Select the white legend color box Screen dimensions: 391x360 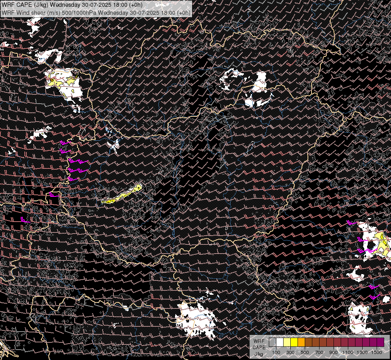280,342
